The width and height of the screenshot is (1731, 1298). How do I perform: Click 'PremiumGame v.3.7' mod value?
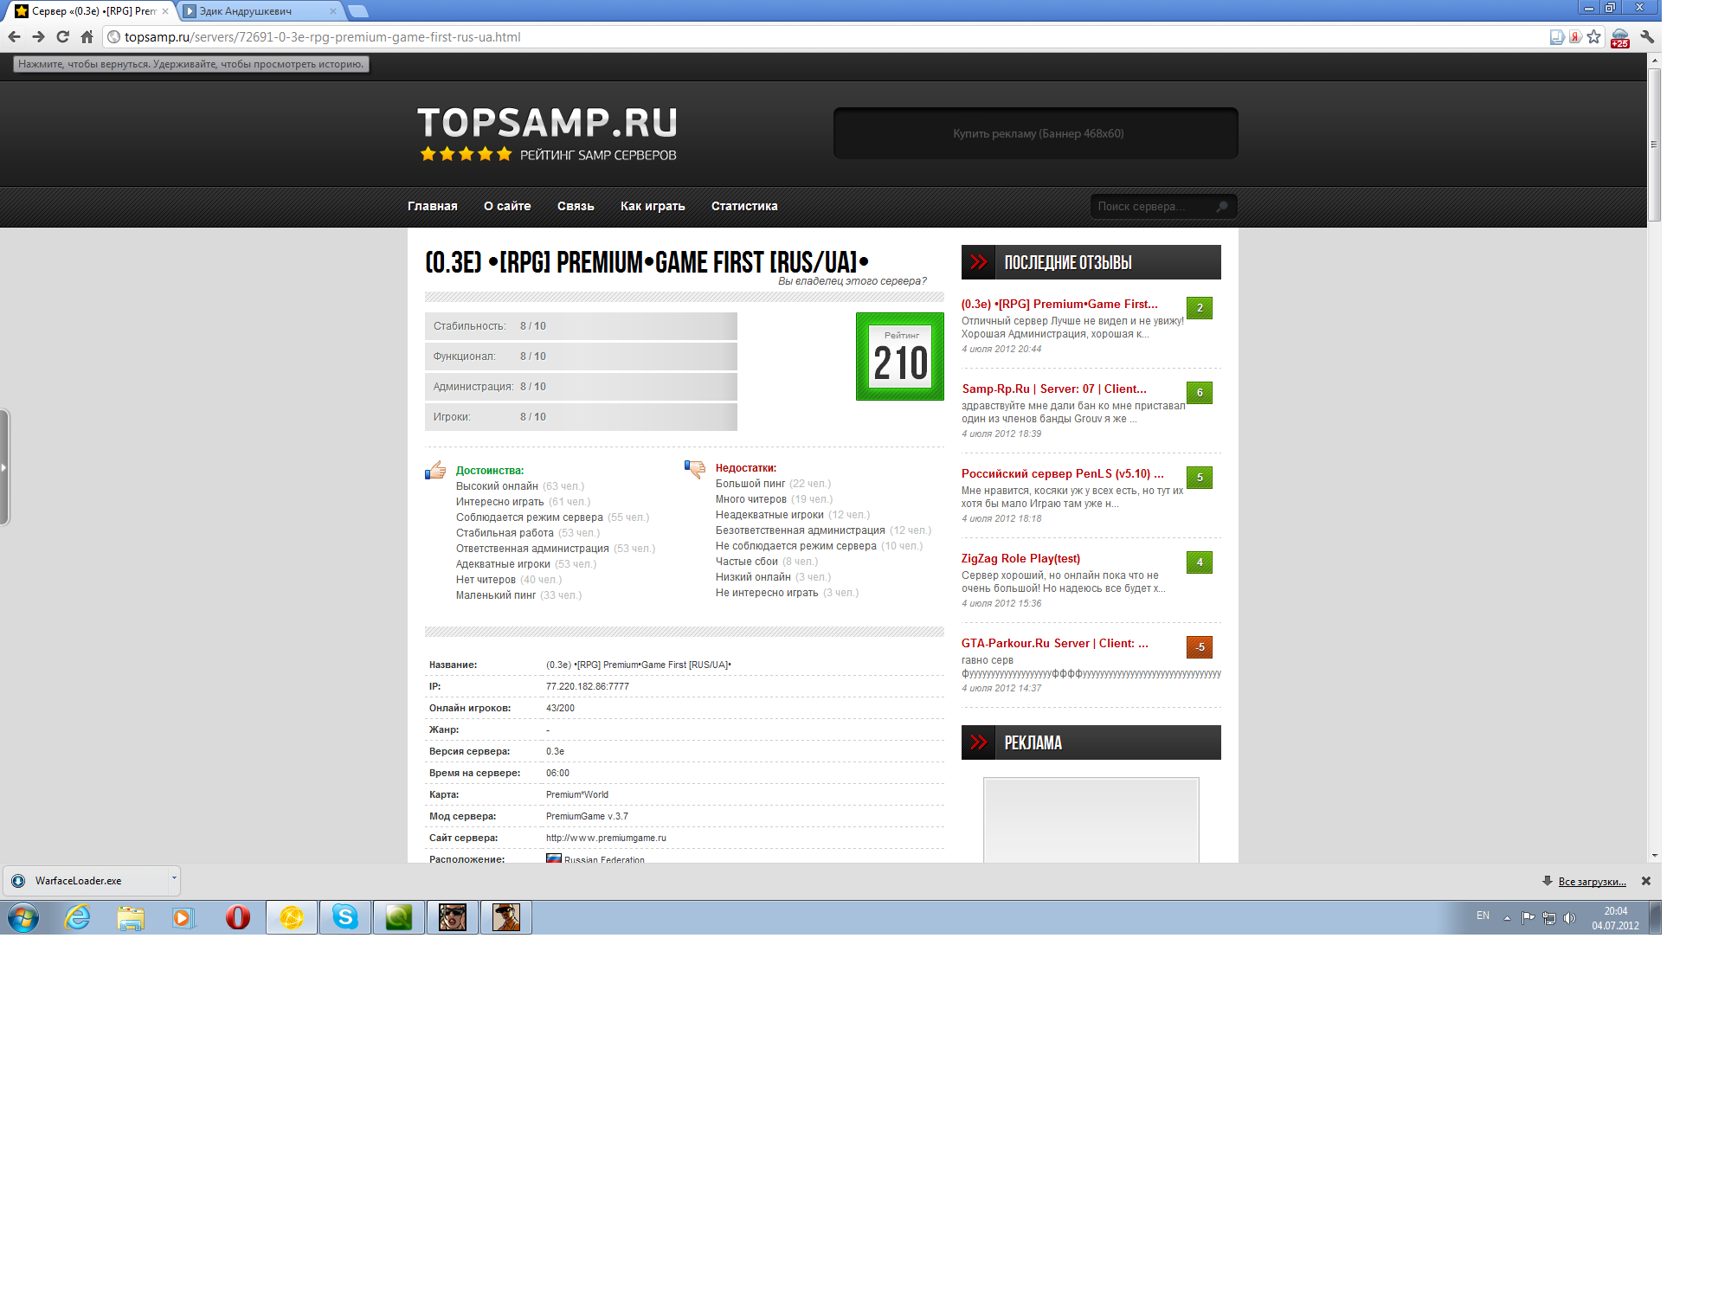click(x=587, y=816)
